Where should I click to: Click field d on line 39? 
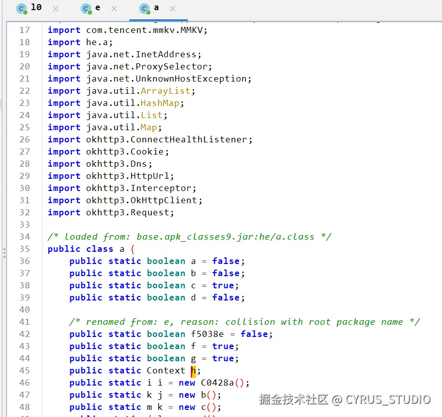click(x=193, y=297)
